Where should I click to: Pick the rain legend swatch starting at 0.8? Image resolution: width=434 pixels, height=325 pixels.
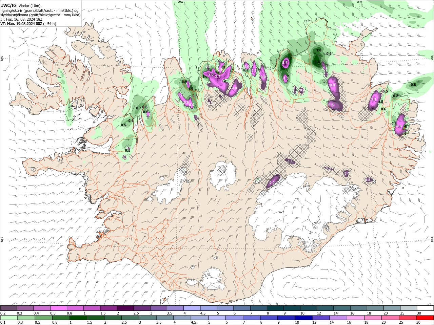tap(61, 318)
